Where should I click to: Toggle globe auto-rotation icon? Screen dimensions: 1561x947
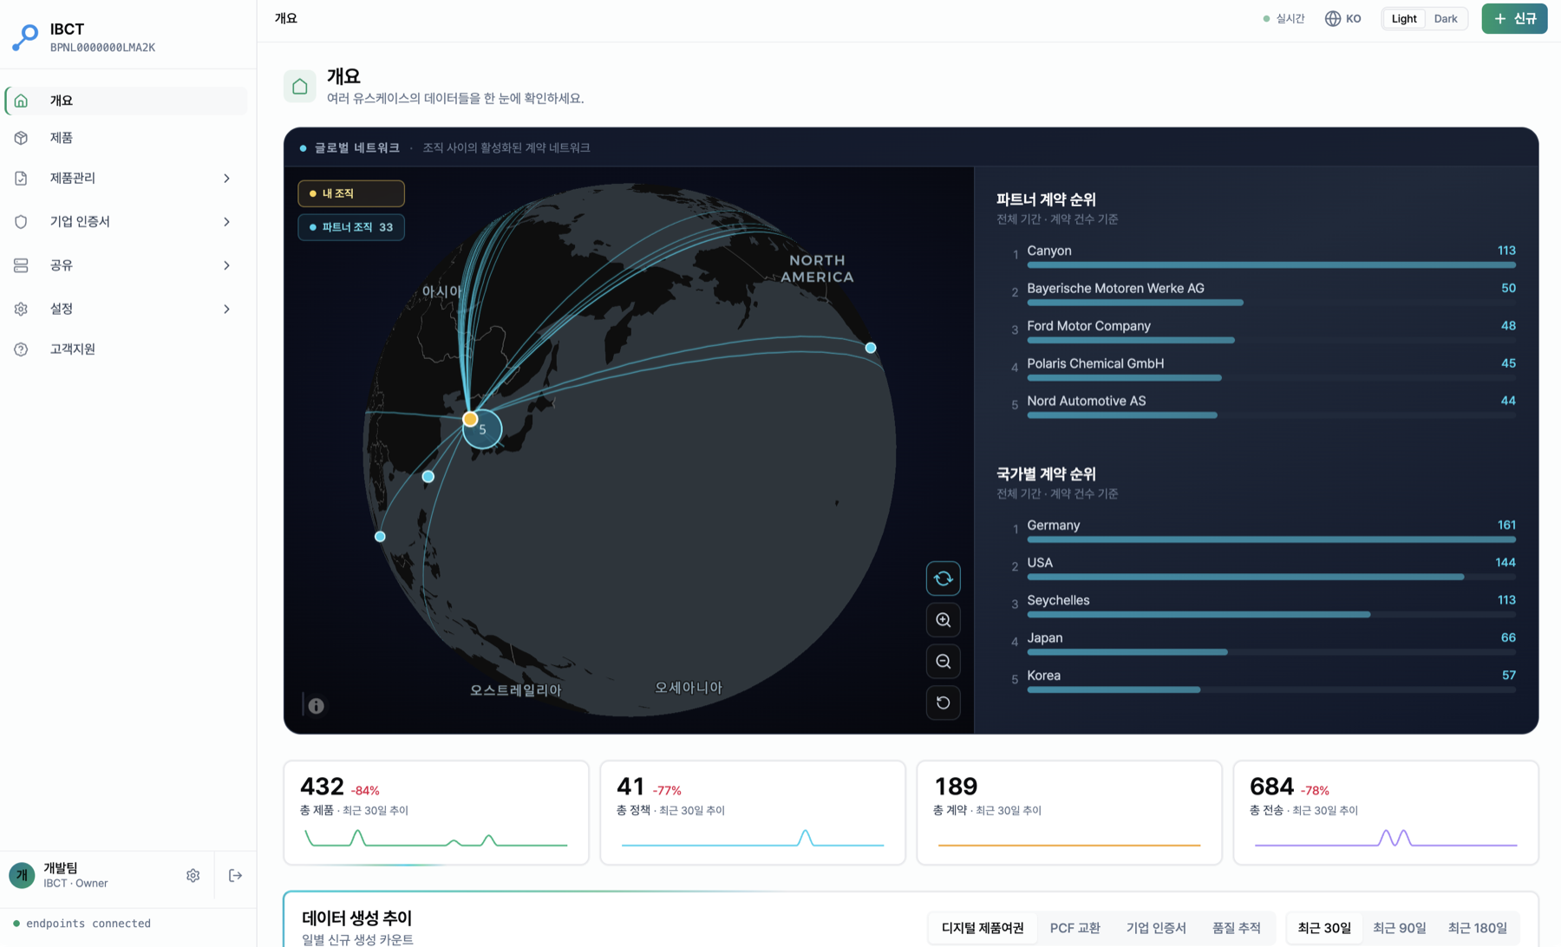[944, 578]
